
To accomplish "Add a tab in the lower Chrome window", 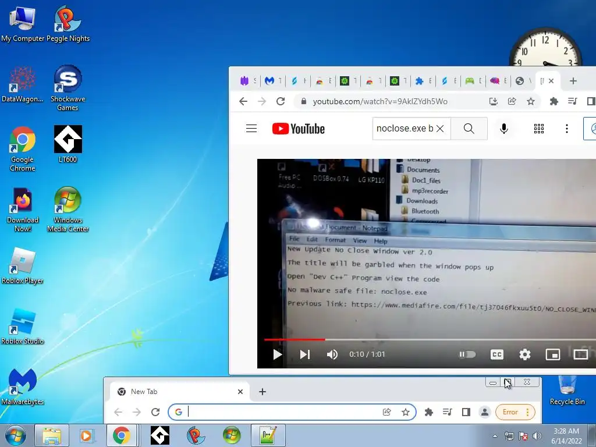I will click(x=262, y=392).
